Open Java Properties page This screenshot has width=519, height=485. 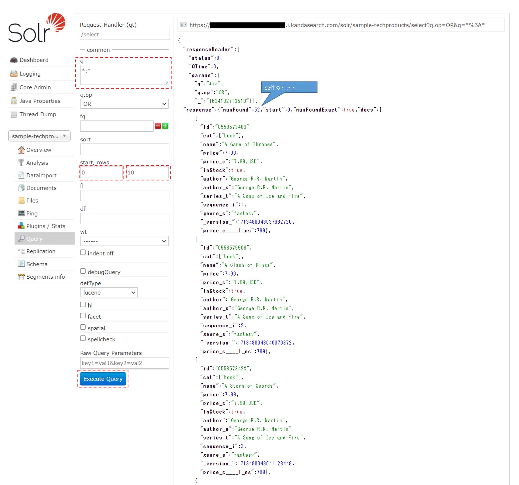pyautogui.click(x=40, y=101)
